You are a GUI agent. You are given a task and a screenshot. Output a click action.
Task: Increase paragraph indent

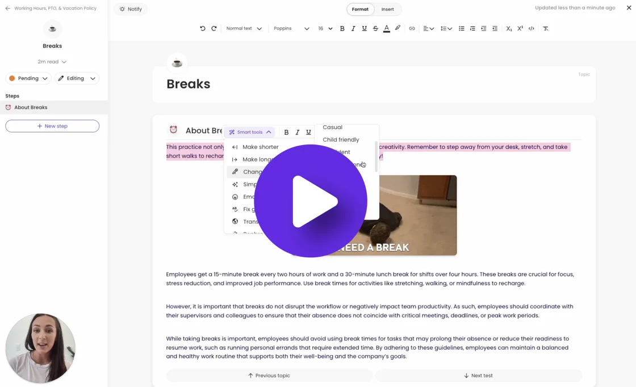point(483,28)
